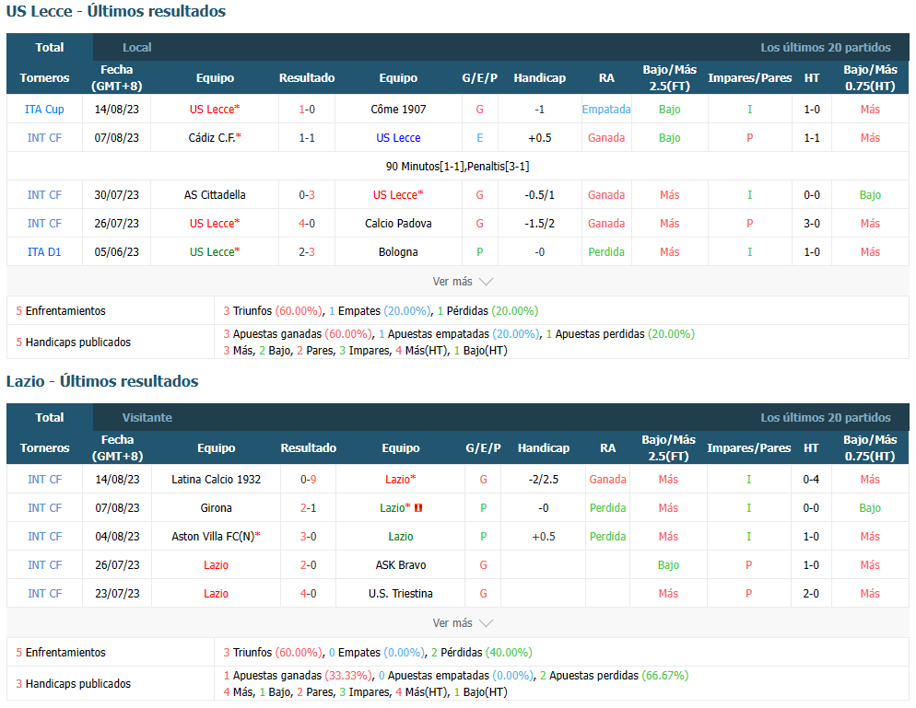Click the 0-4 halftime score

(x=811, y=479)
